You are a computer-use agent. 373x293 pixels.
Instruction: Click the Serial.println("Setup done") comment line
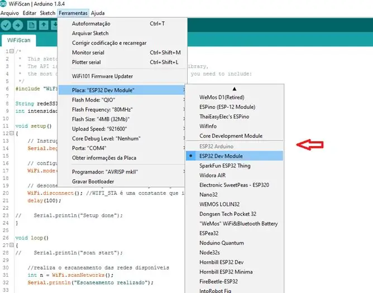click(69, 215)
